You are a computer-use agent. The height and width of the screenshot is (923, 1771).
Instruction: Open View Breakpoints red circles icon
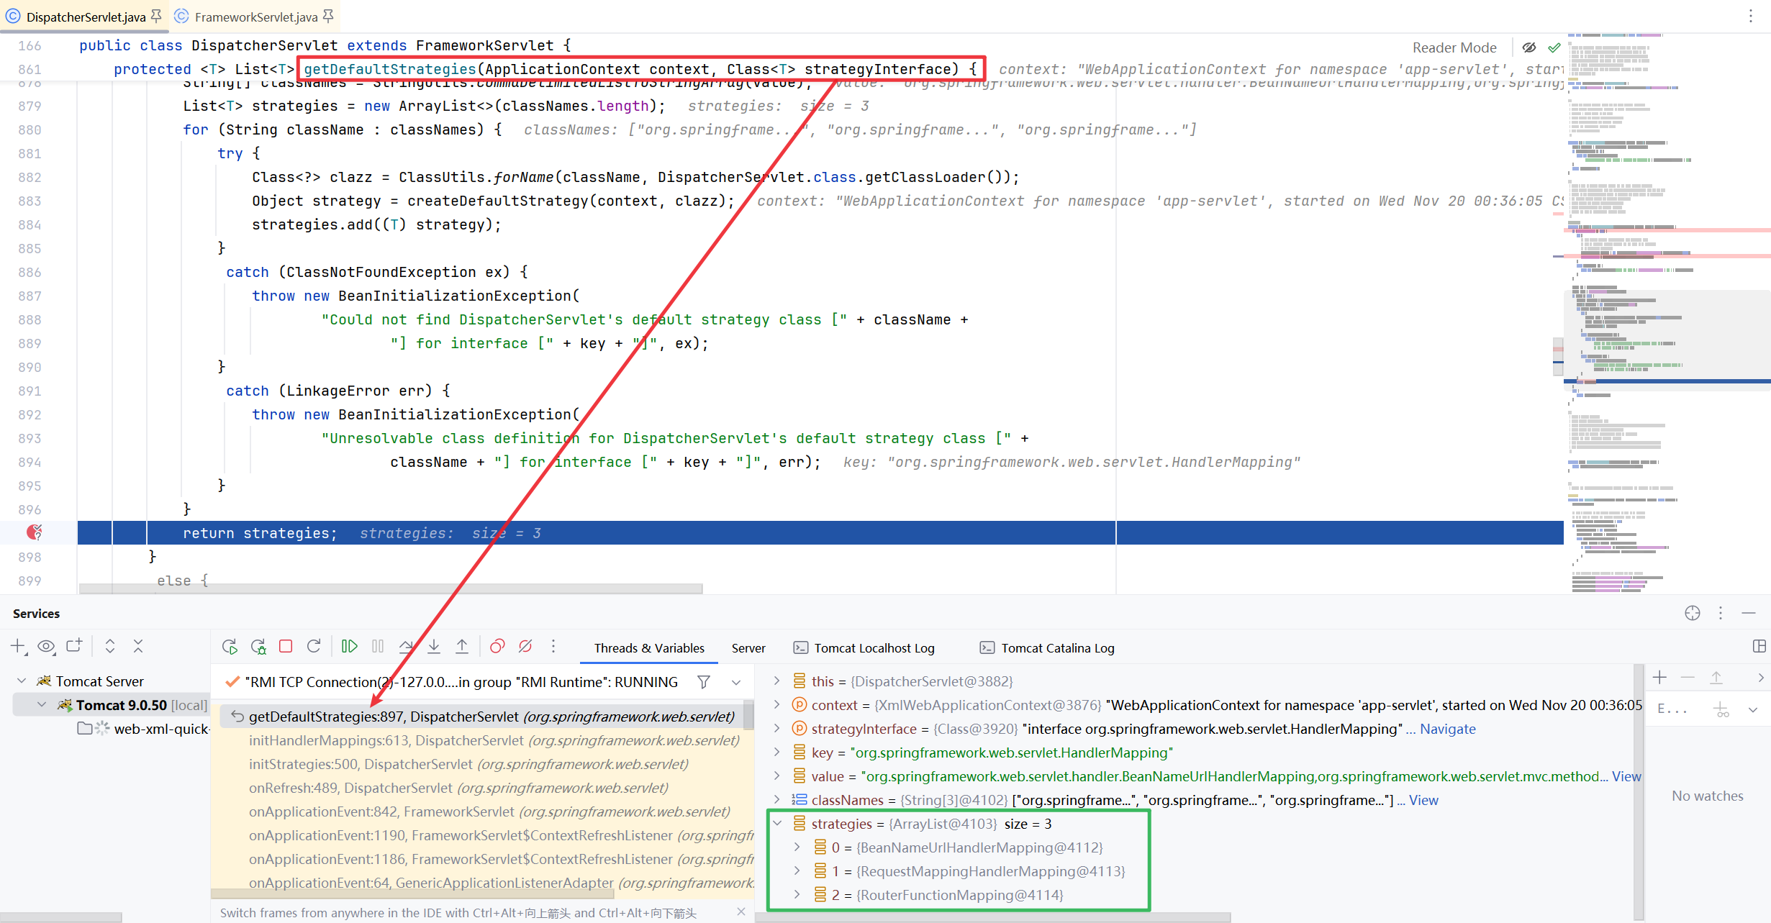(497, 646)
